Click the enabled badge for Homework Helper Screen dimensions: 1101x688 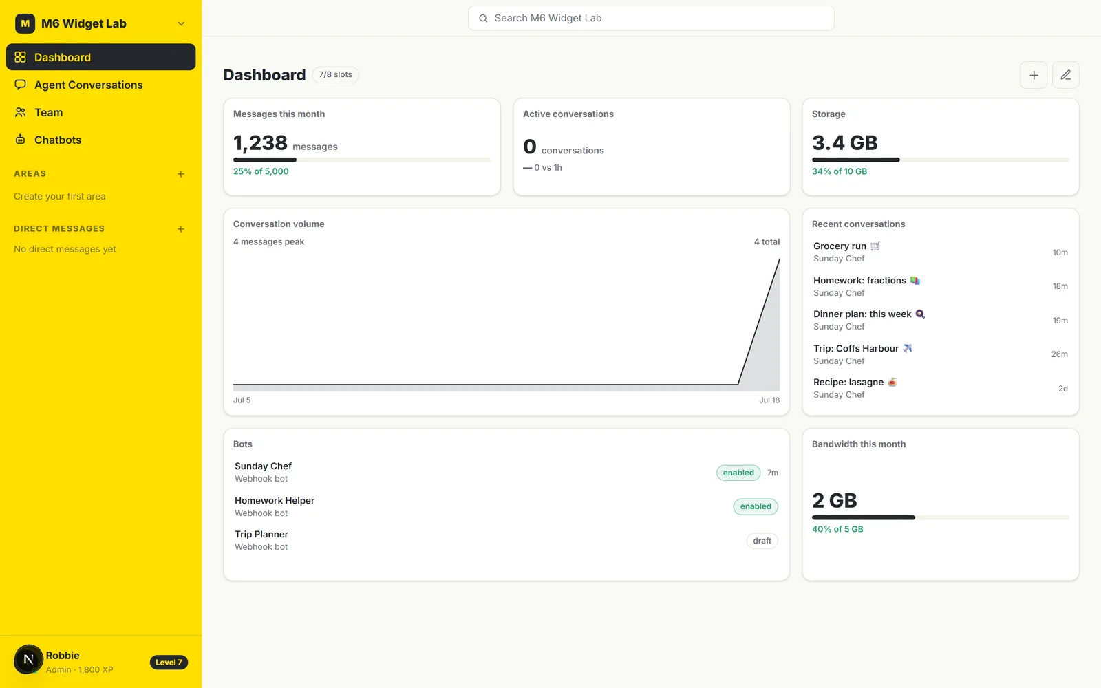(x=756, y=506)
